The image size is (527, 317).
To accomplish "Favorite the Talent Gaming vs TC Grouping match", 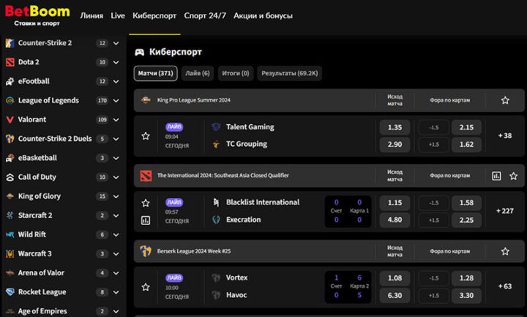I will point(146,136).
